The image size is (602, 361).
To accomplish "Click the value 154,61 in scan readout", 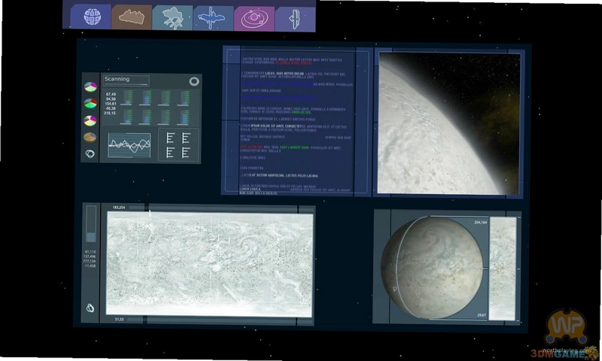I will 111,104.
